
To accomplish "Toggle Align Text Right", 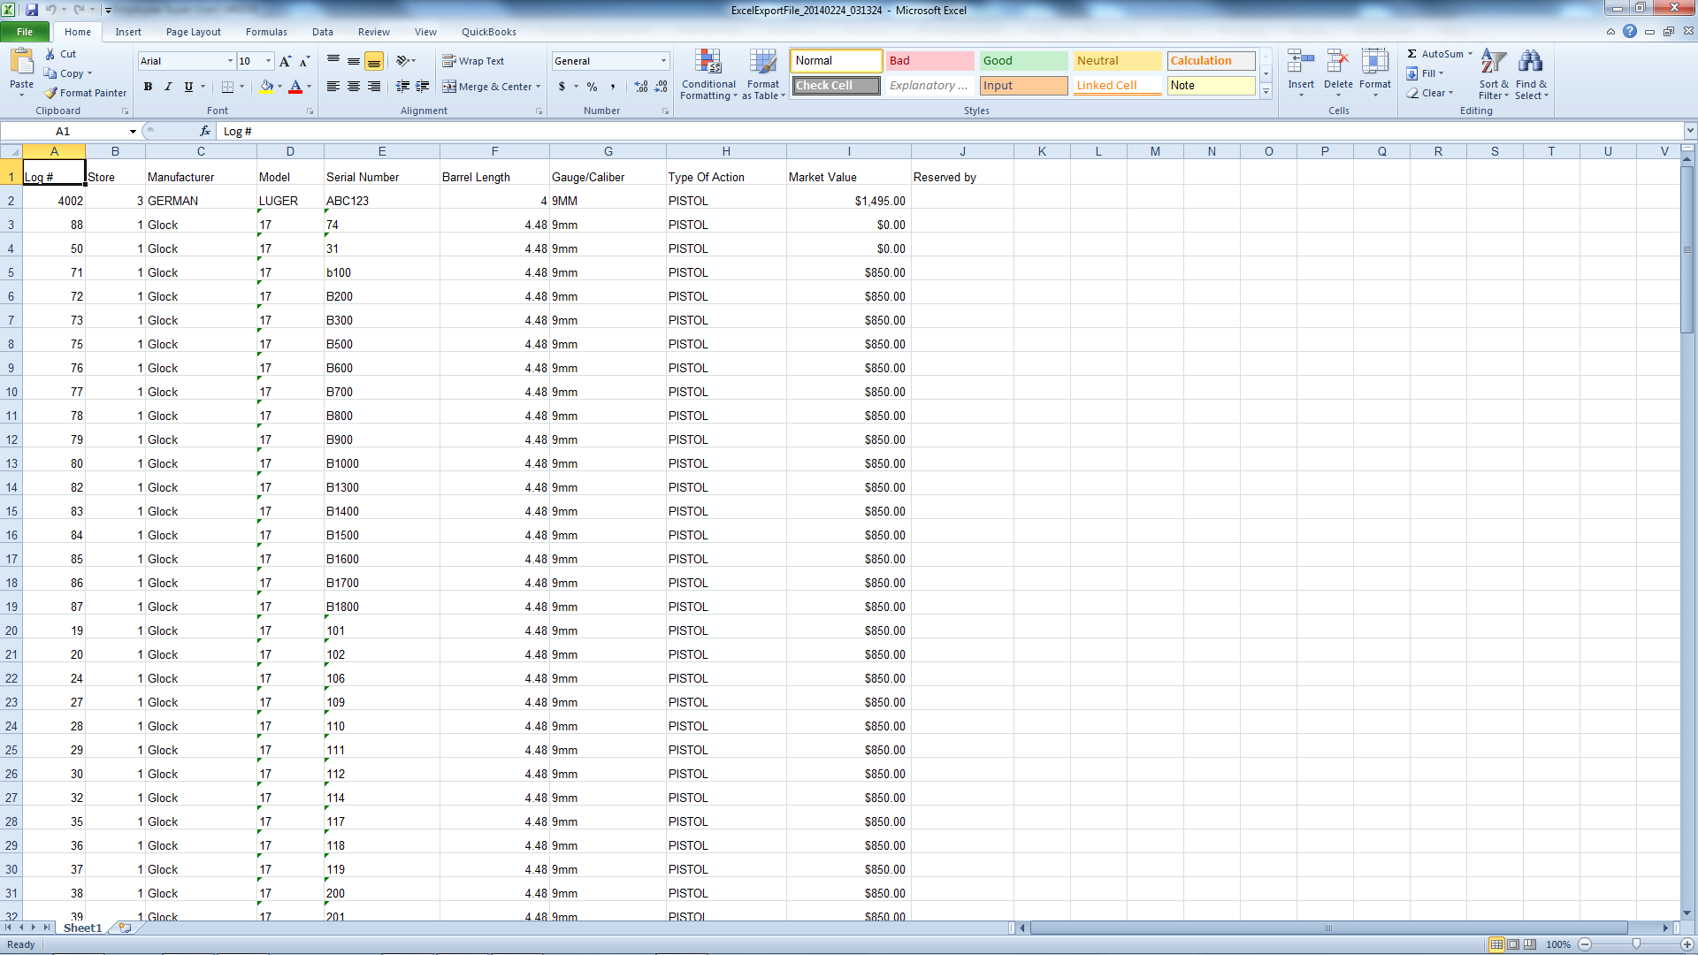I will (x=374, y=87).
